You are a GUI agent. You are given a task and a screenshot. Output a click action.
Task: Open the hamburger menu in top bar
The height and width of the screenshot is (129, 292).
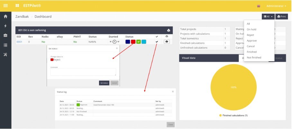(5, 6)
